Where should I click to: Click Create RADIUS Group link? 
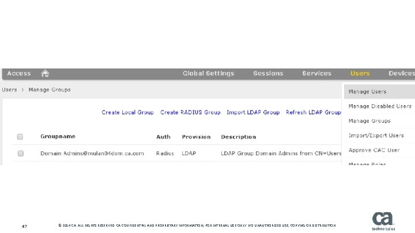[190, 113]
